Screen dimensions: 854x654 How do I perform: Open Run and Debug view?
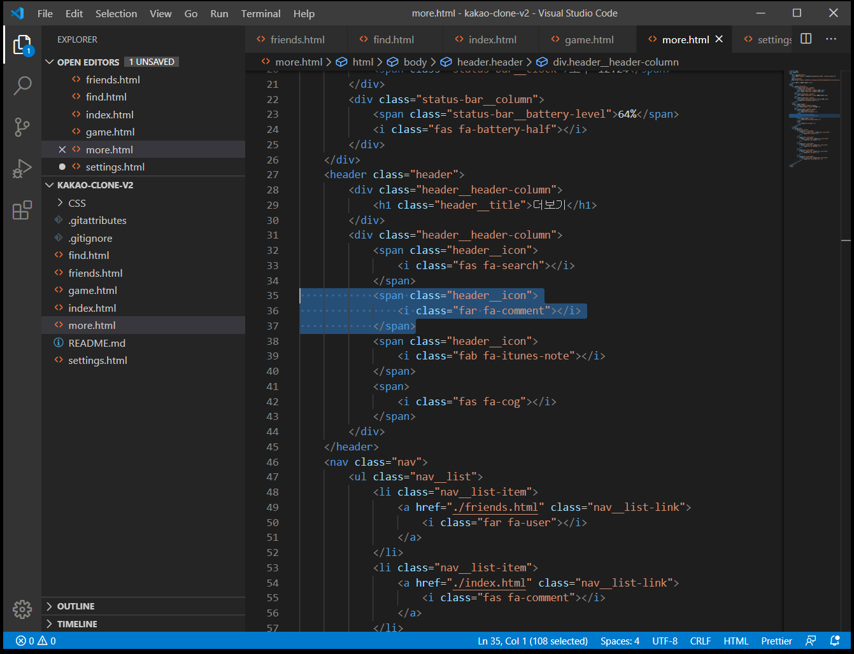(x=22, y=169)
